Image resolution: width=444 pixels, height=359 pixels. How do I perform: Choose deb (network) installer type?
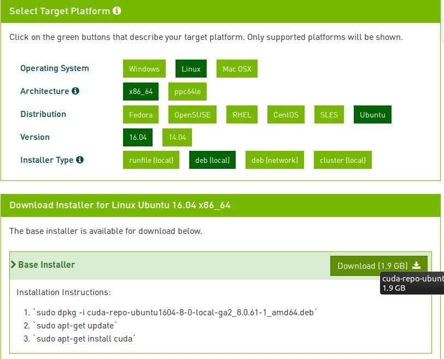(274, 160)
